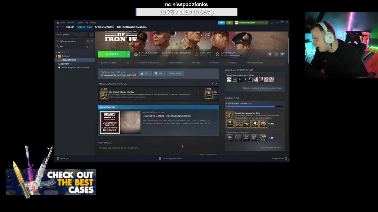The image size is (378, 212).
Task: Show previous post-game summary item
Action: 208,84
